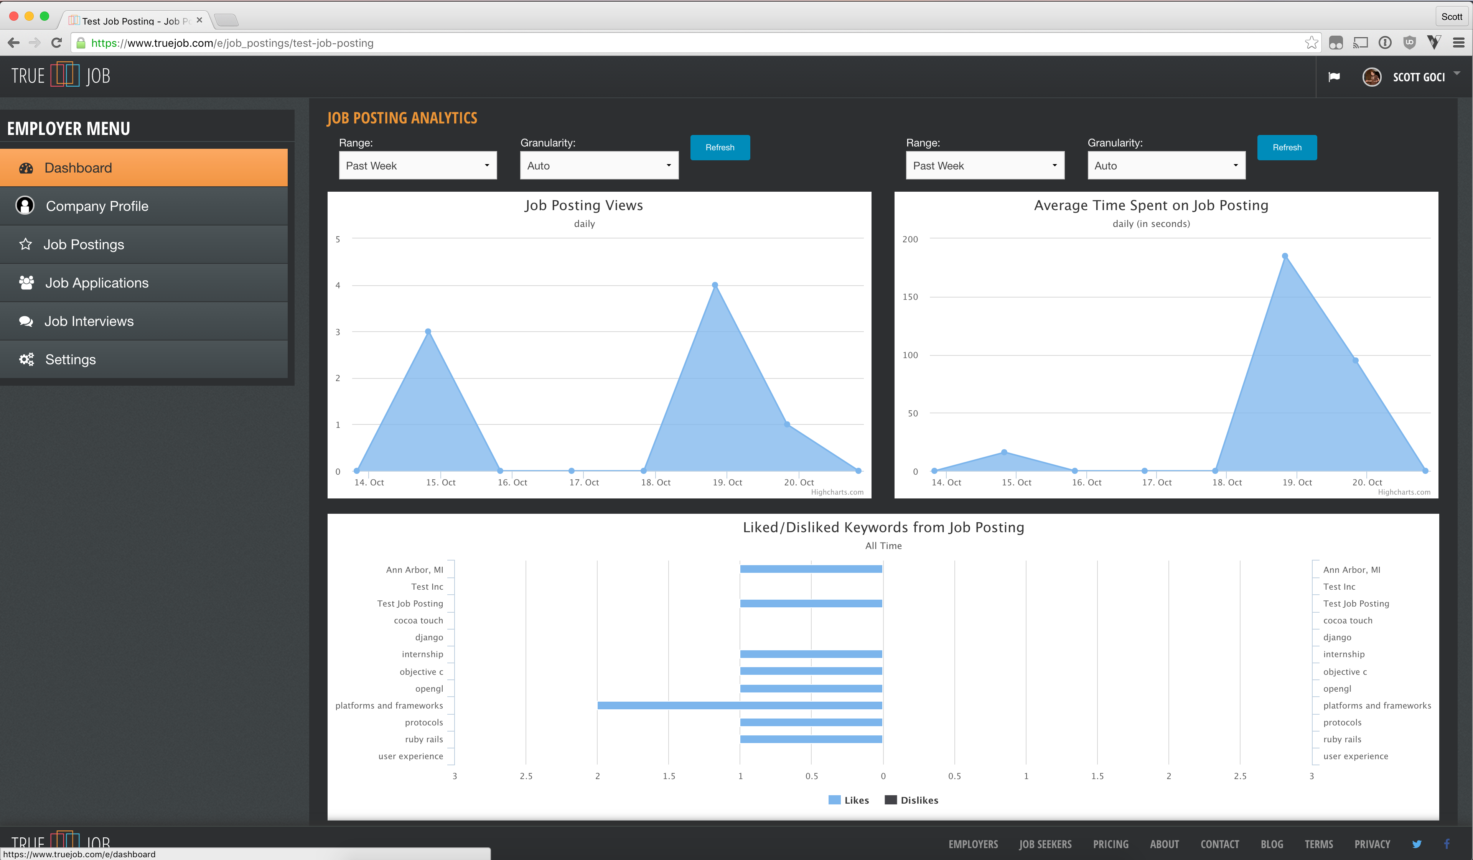This screenshot has width=1473, height=860.
Task: Click the flag notifications icon in header
Action: tap(1333, 77)
